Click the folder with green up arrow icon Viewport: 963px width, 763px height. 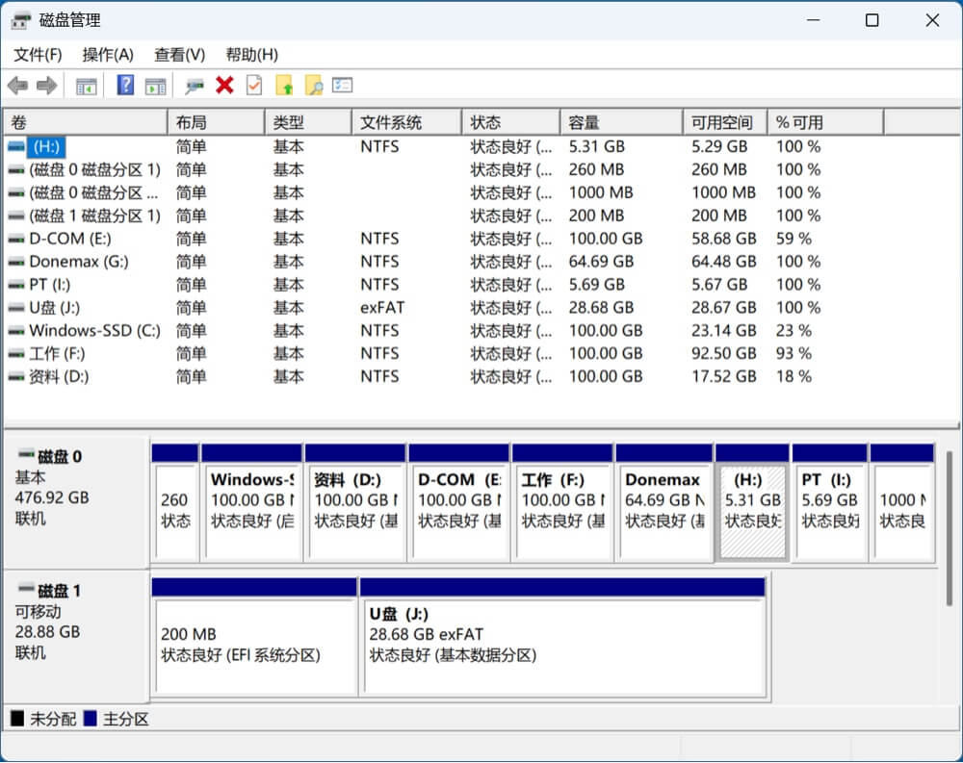click(x=284, y=87)
